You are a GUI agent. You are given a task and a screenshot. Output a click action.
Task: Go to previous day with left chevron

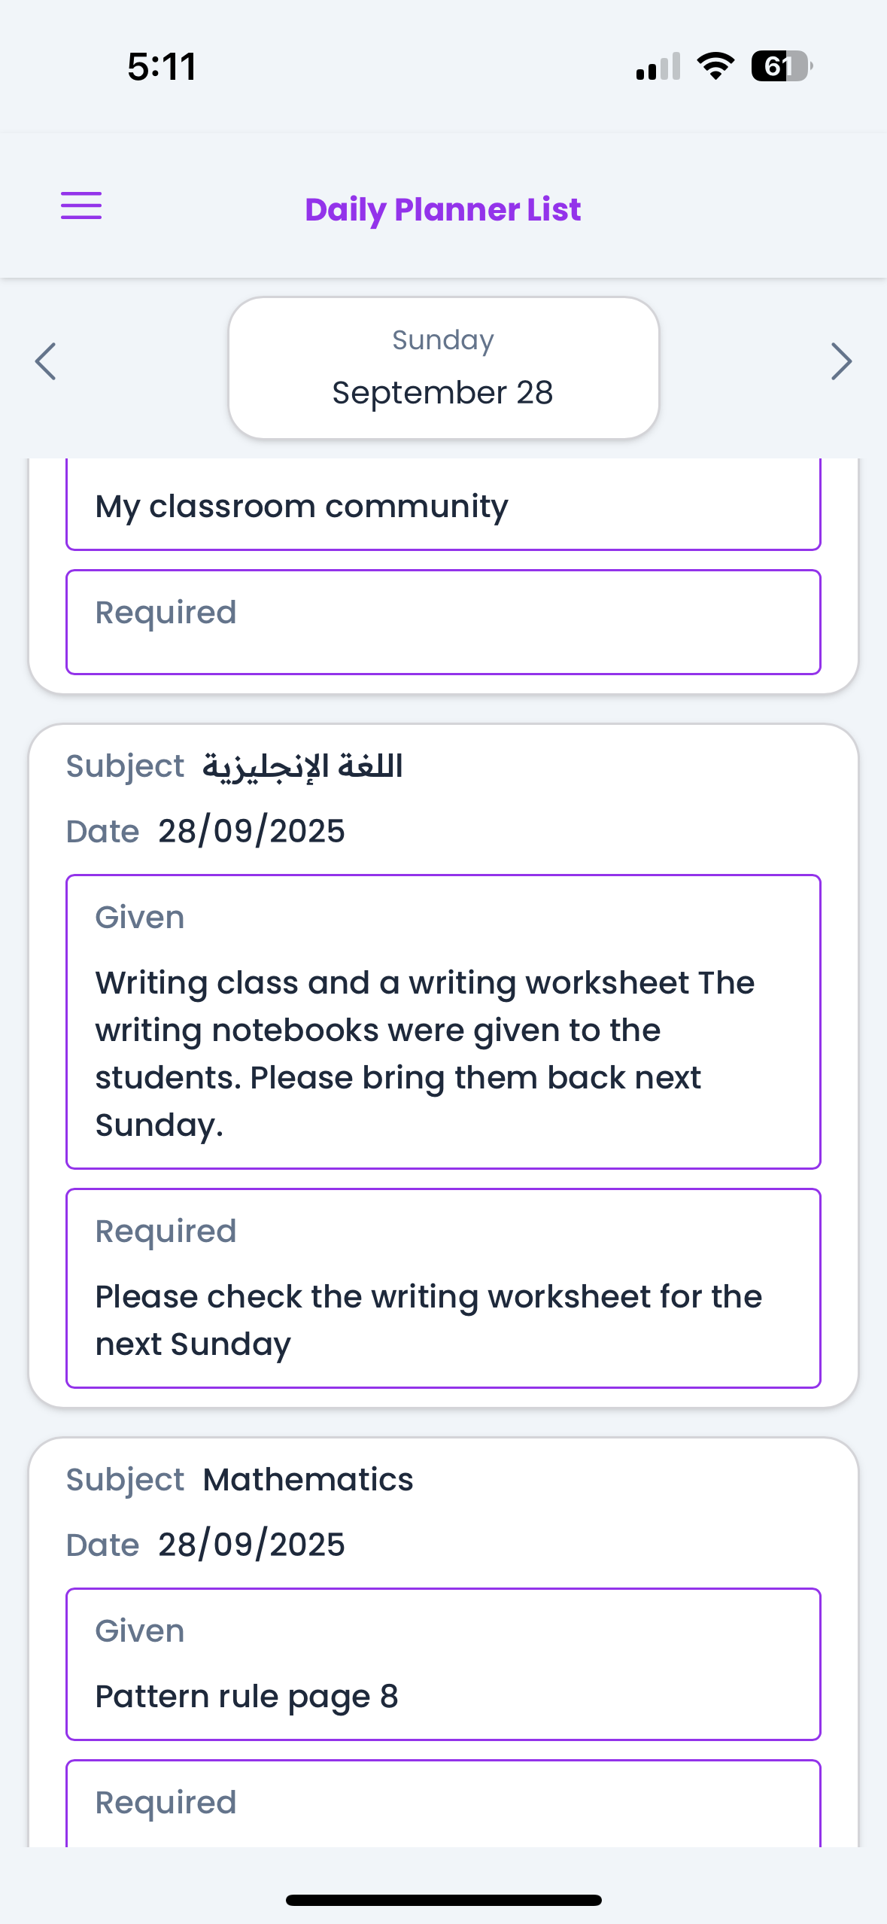46,361
